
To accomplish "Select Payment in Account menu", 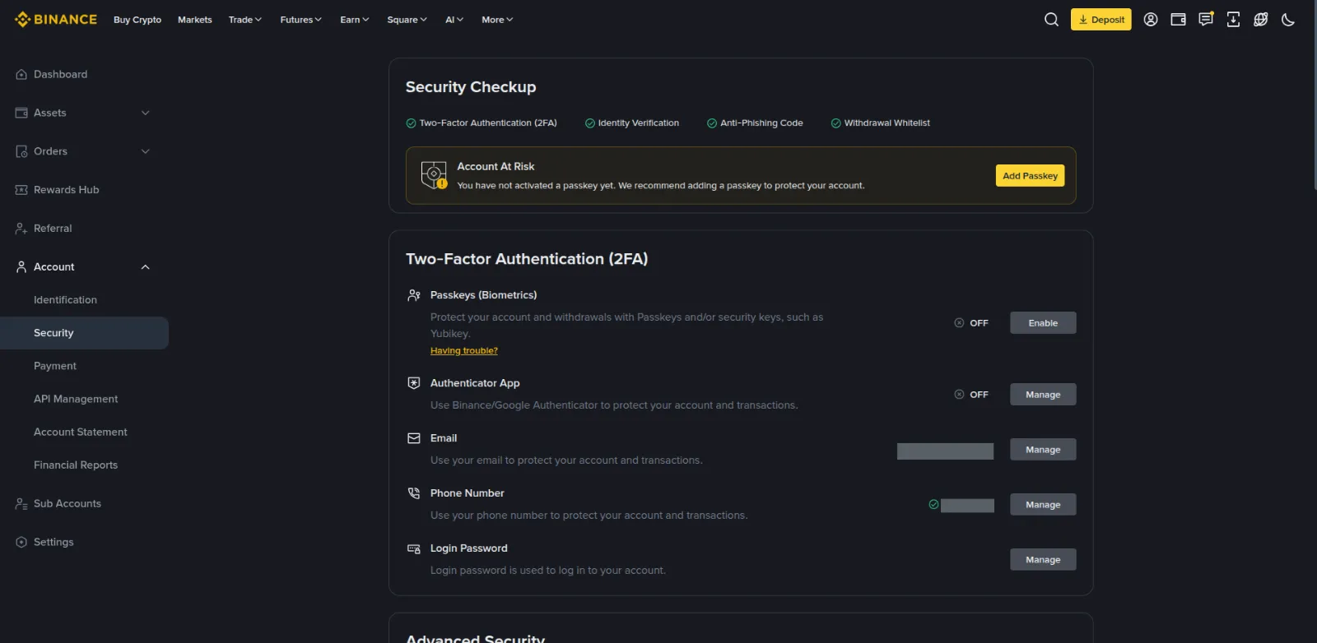I will (55, 366).
